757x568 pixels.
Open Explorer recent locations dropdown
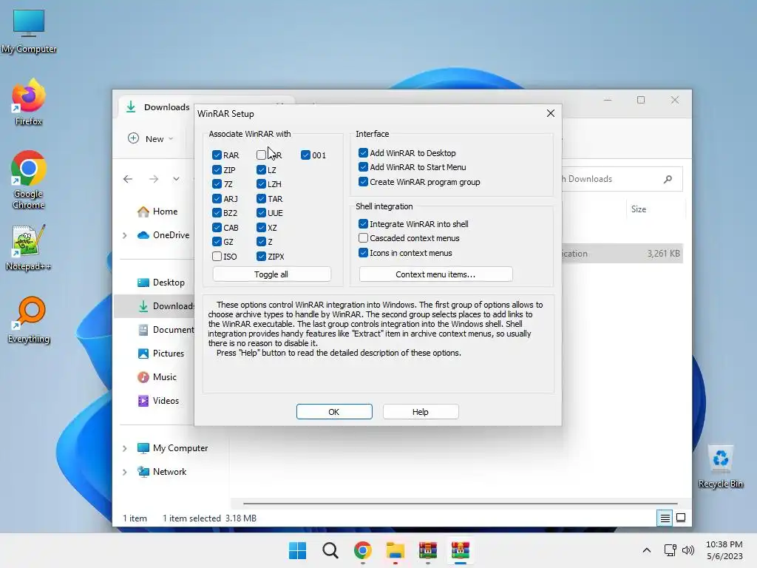coord(176,179)
